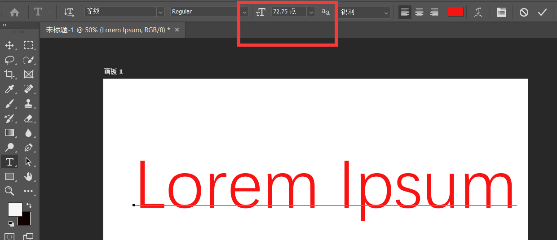Select the Pen tool

tap(28, 147)
